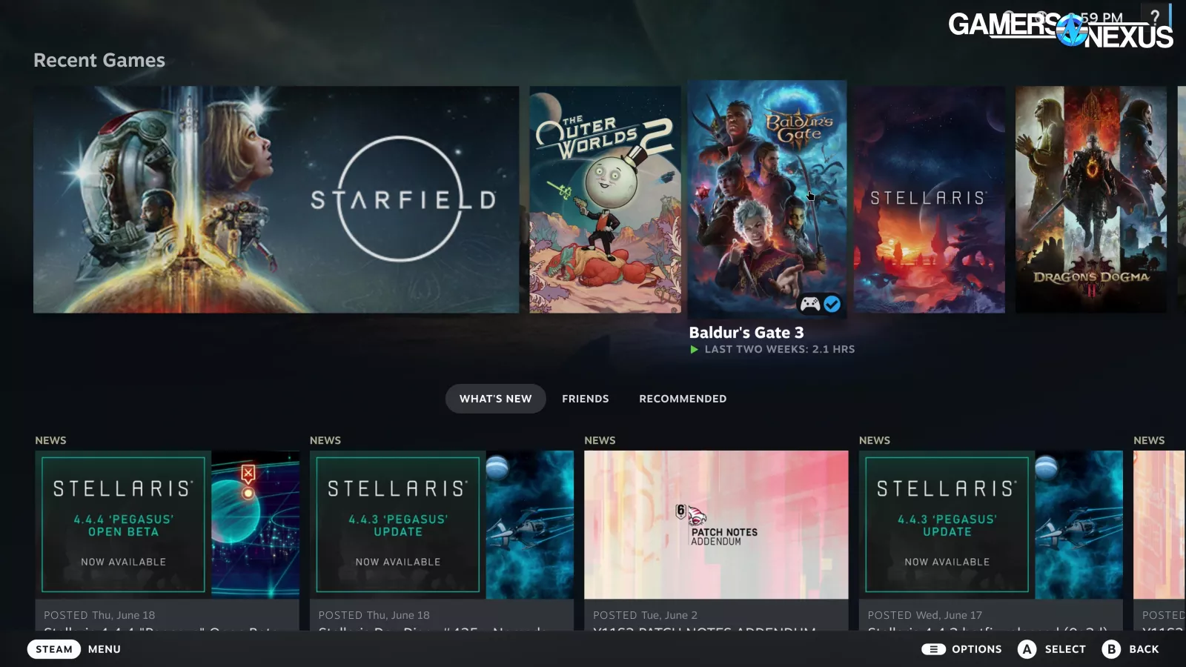Click the SELECT label in the footer
The width and height of the screenshot is (1186, 667).
click(1065, 649)
